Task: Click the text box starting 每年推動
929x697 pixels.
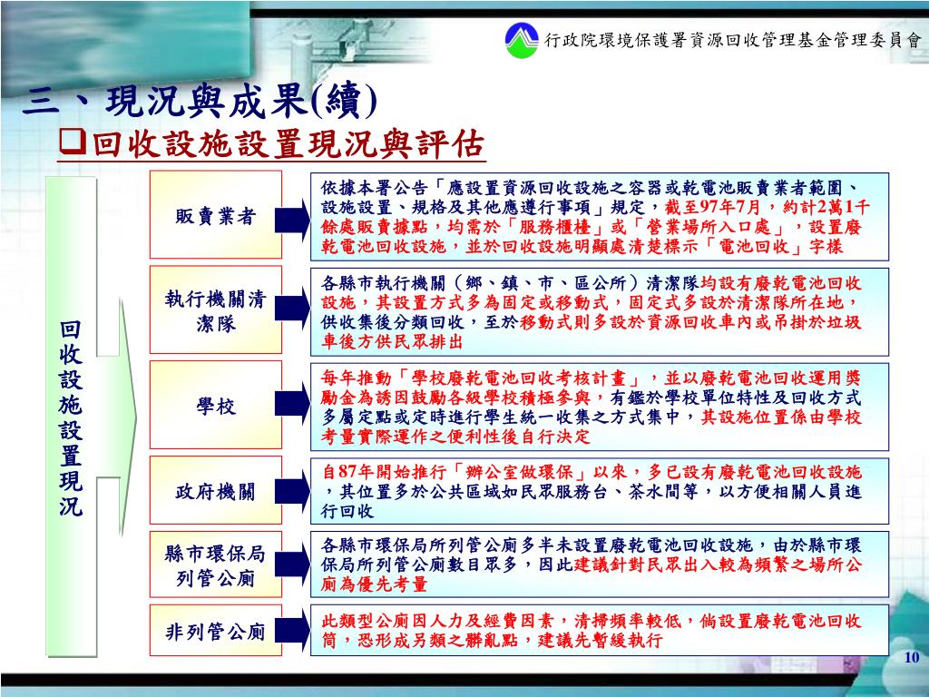Action: point(600,407)
